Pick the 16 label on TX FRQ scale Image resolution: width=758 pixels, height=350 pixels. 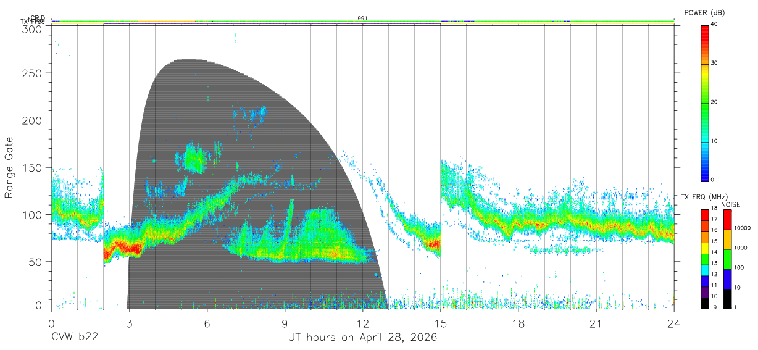714,231
